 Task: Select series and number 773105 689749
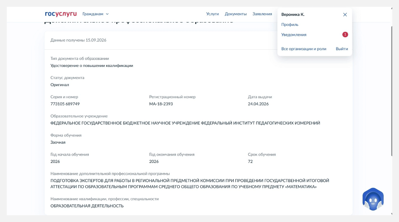coord(65,104)
